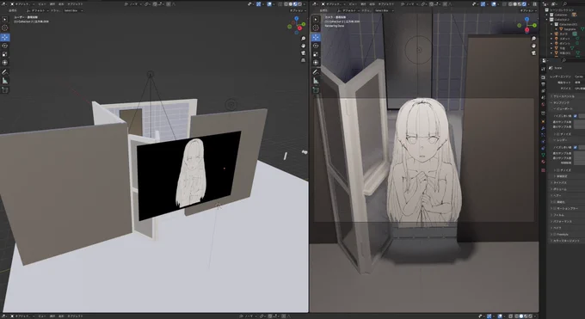This screenshot has height=319, width=585.
Task: Expand the Light Paths panel
Action: coord(559,183)
